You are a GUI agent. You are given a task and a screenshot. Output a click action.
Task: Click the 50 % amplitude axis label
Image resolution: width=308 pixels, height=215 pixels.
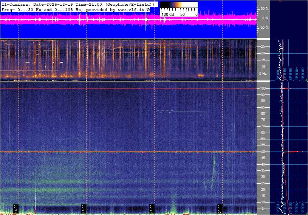(265, 8)
